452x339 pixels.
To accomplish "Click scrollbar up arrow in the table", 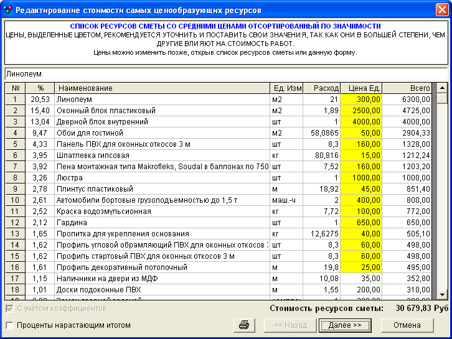I will 442,88.
